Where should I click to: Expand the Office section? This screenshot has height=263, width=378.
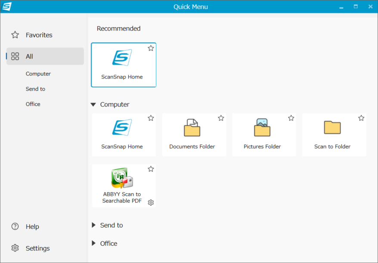pos(93,244)
